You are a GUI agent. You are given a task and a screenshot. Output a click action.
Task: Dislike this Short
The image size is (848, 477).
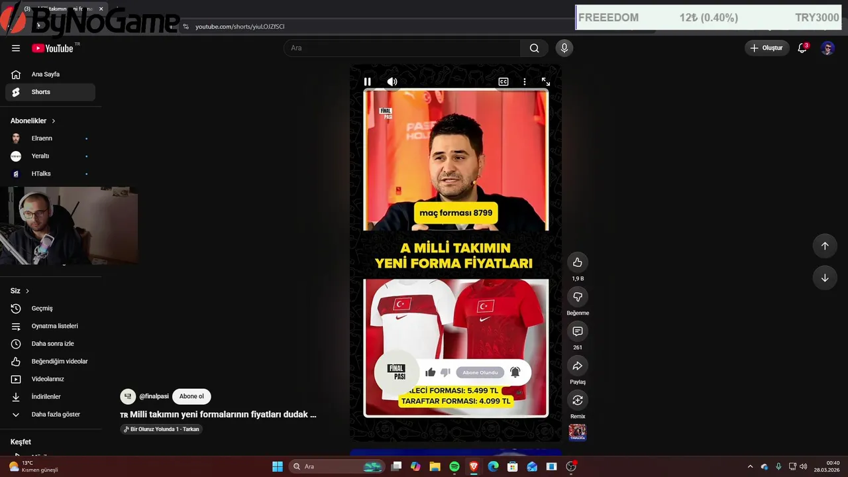point(578,297)
